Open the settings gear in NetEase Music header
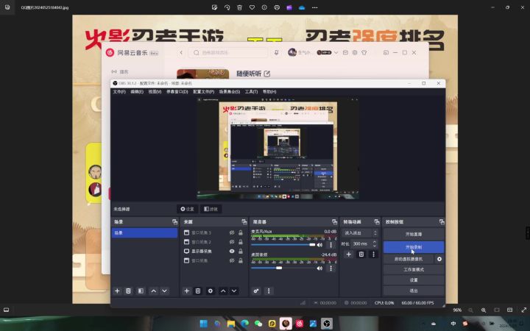 pos(355,53)
